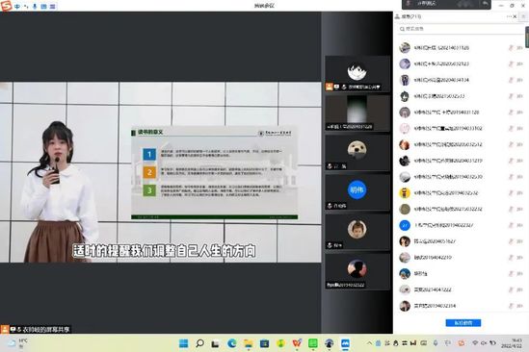Expand the system tray hidden icons chevron
Image resolution: width=529 pixels, height=352 pixels.
point(369,343)
